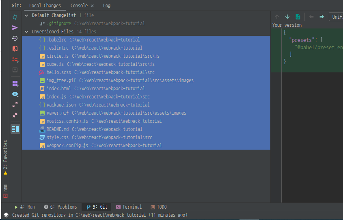
Task: Open the Group By icon menu
Action: (x=15, y=83)
